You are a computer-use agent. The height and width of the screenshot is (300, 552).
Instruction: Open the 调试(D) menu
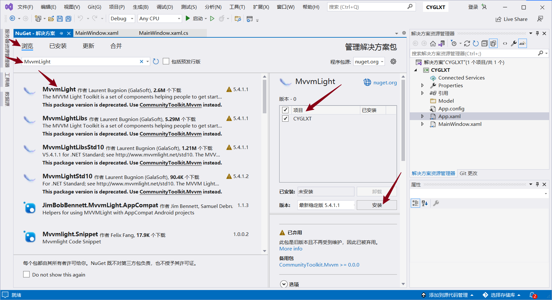(165, 7)
